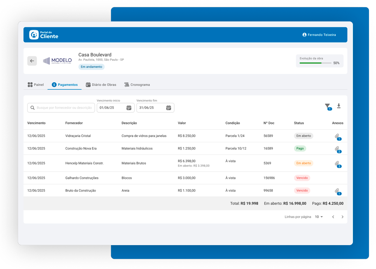
Task: Click the Evolução da obra progress bar
Action: tap(315, 63)
